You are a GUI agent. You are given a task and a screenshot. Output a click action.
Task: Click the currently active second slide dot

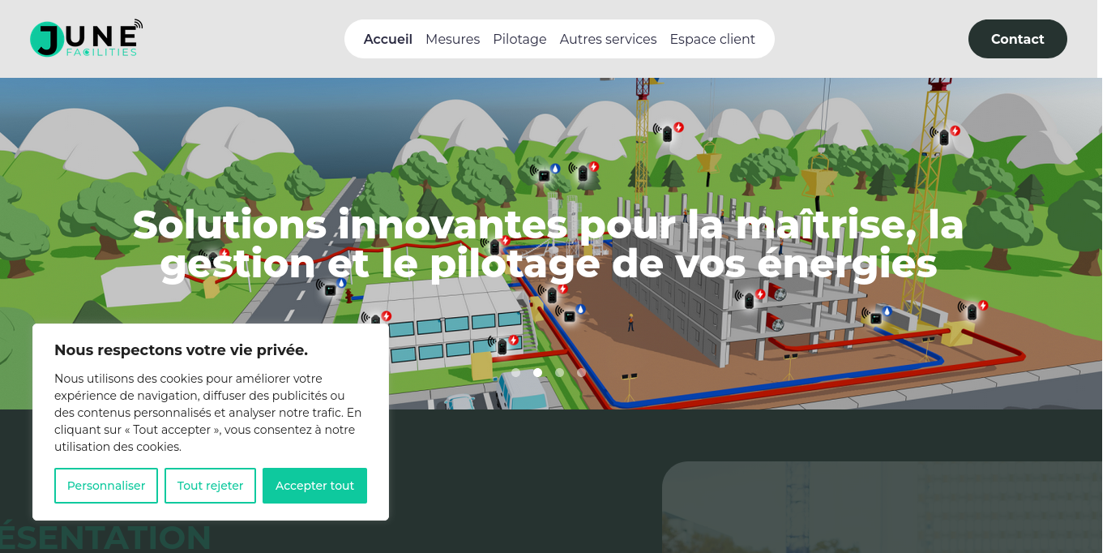coord(537,373)
